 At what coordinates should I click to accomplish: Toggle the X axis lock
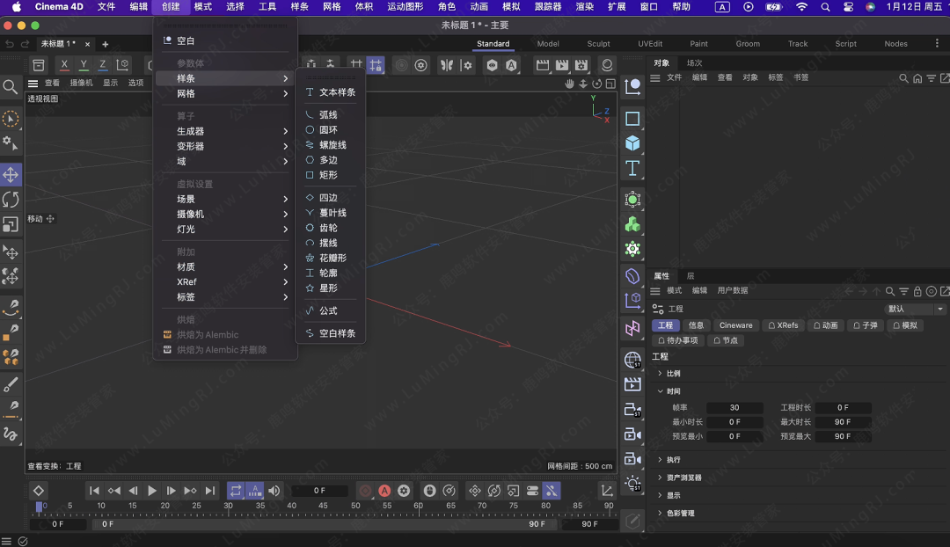click(64, 65)
